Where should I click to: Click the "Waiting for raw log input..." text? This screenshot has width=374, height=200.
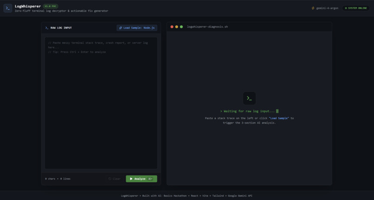[x=249, y=111]
